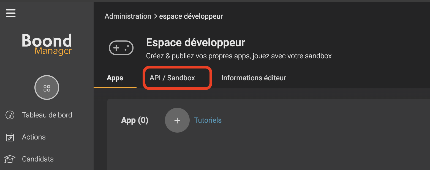Image resolution: width=430 pixels, height=170 pixels.
Task: Open Candidats label in sidebar menu
Action: 38,159
